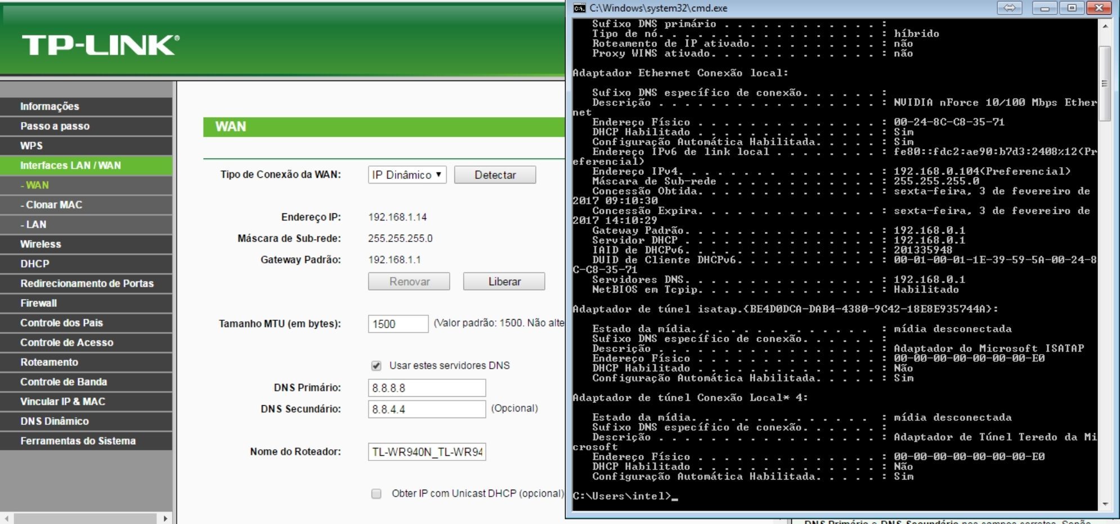Click the double-arrow button in cmd title bar
Viewport: 1120px width, 524px height.
pos(1009,8)
